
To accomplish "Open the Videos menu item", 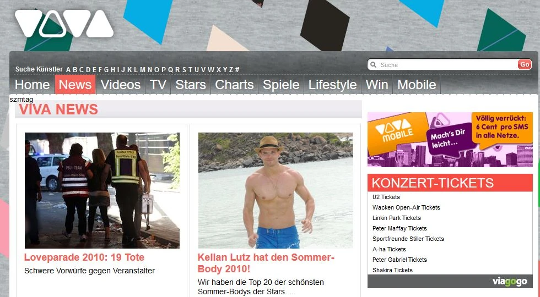I will 121,85.
